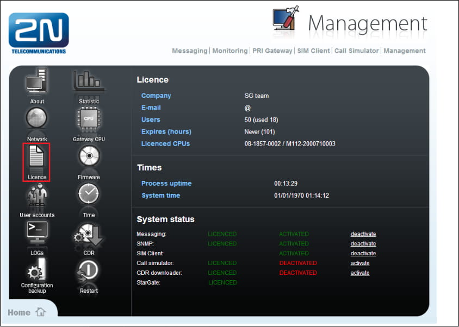
Task: Click the Process uptime value 00:13:29
Action: (286, 184)
